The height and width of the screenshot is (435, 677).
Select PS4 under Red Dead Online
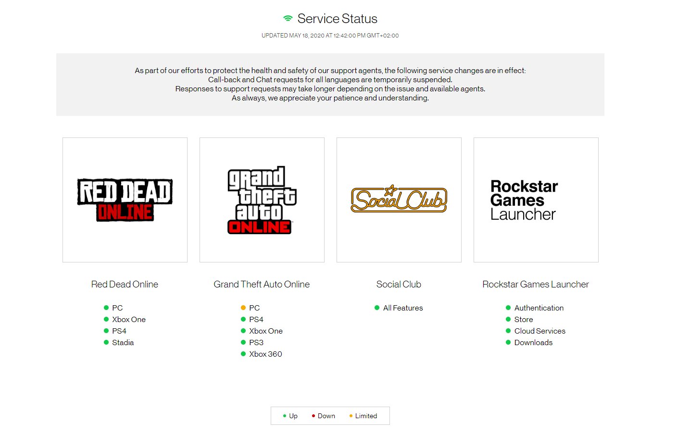pos(119,331)
